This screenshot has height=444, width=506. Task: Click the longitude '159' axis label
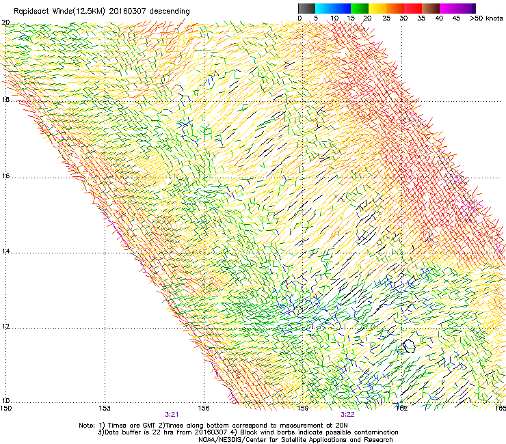(x=303, y=408)
